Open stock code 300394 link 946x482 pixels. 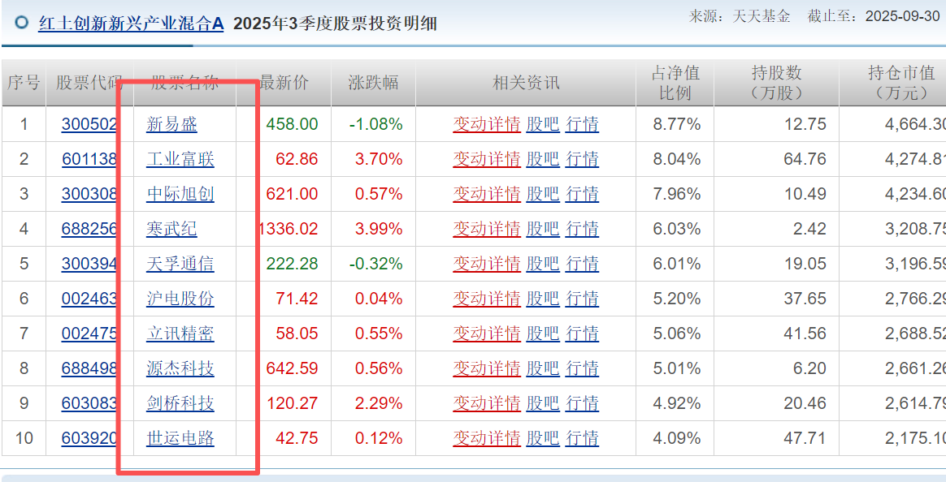click(x=89, y=264)
